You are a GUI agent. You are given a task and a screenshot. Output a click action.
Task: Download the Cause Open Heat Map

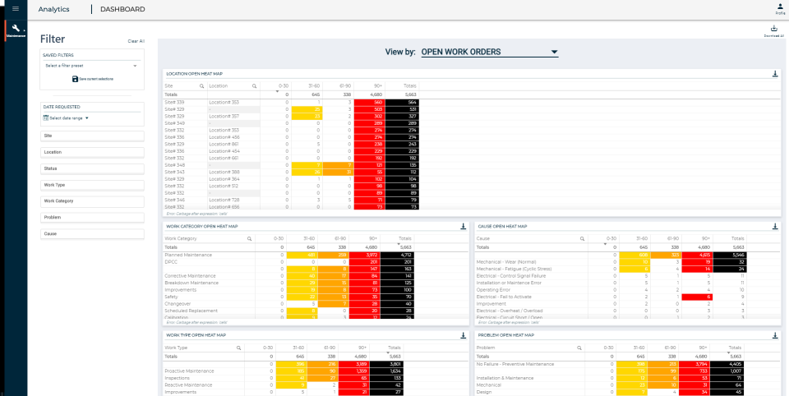[x=775, y=227]
